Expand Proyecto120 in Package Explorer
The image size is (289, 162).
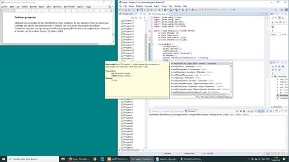pos(120,50)
